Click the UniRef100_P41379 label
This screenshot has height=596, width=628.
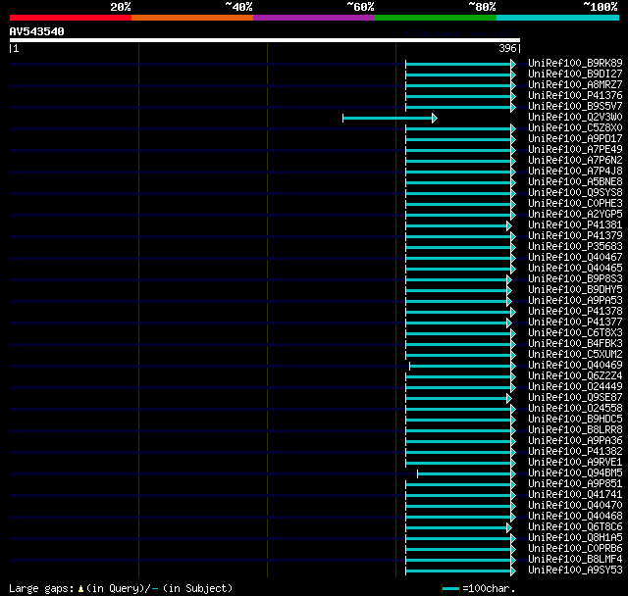click(x=575, y=236)
